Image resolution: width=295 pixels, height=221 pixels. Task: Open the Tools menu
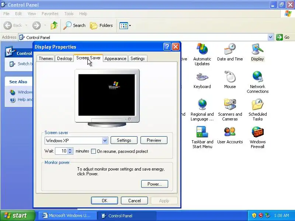(x=69, y=14)
